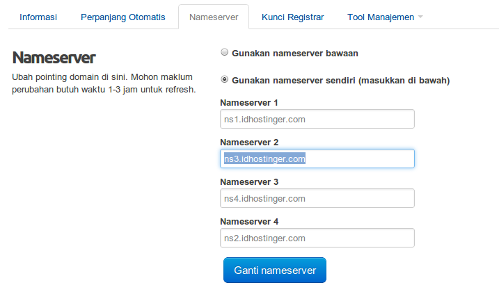Click the 'Nameserver 3' field label
499x308 pixels.
tap(249, 182)
